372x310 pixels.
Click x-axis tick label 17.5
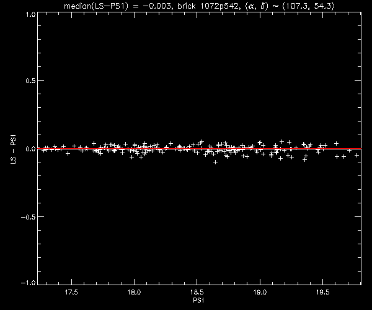coord(71,292)
